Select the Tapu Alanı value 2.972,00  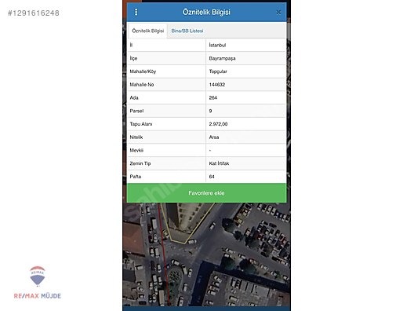tap(246, 124)
